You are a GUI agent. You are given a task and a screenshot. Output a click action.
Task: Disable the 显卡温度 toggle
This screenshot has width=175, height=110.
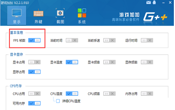click(72, 62)
